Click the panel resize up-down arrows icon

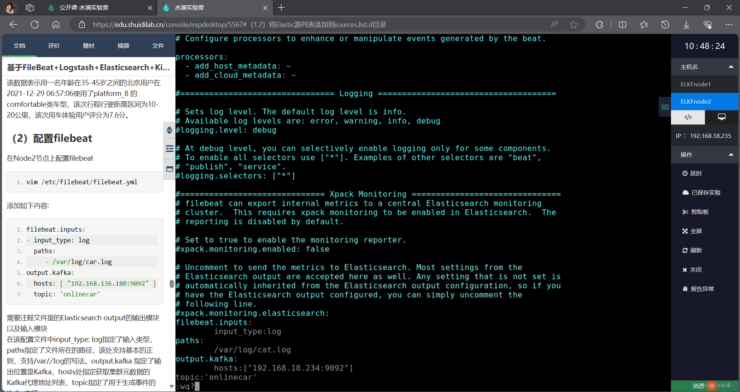point(169,130)
